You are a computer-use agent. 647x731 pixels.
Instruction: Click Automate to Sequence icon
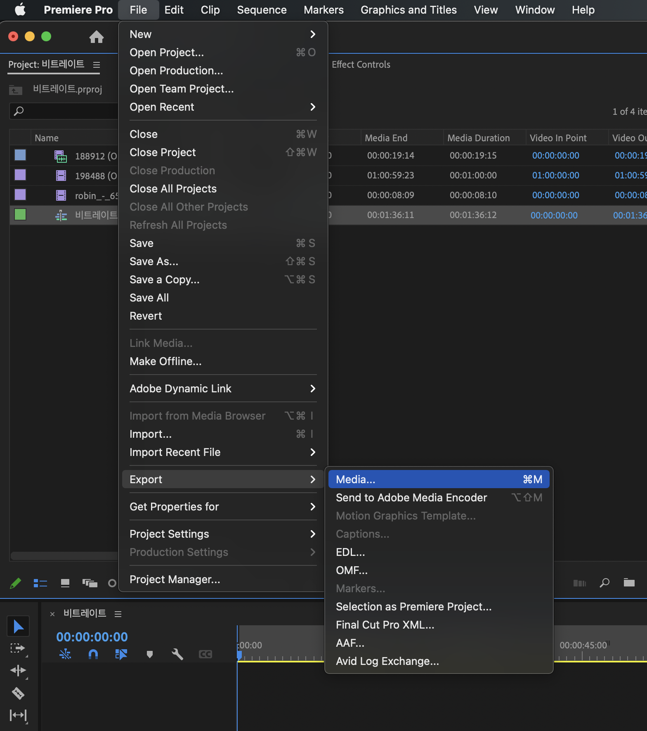580,583
